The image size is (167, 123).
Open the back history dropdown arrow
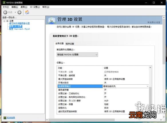[15, 12]
